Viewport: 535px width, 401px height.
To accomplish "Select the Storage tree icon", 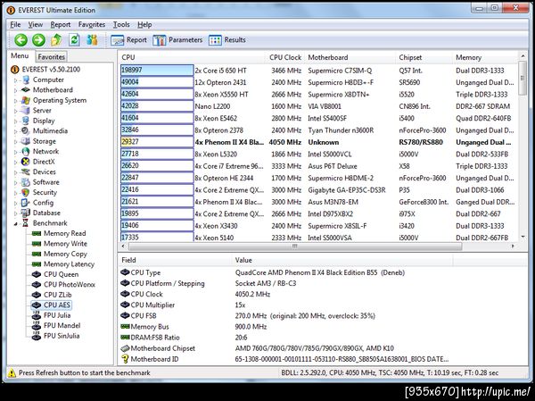I will coord(26,141).
